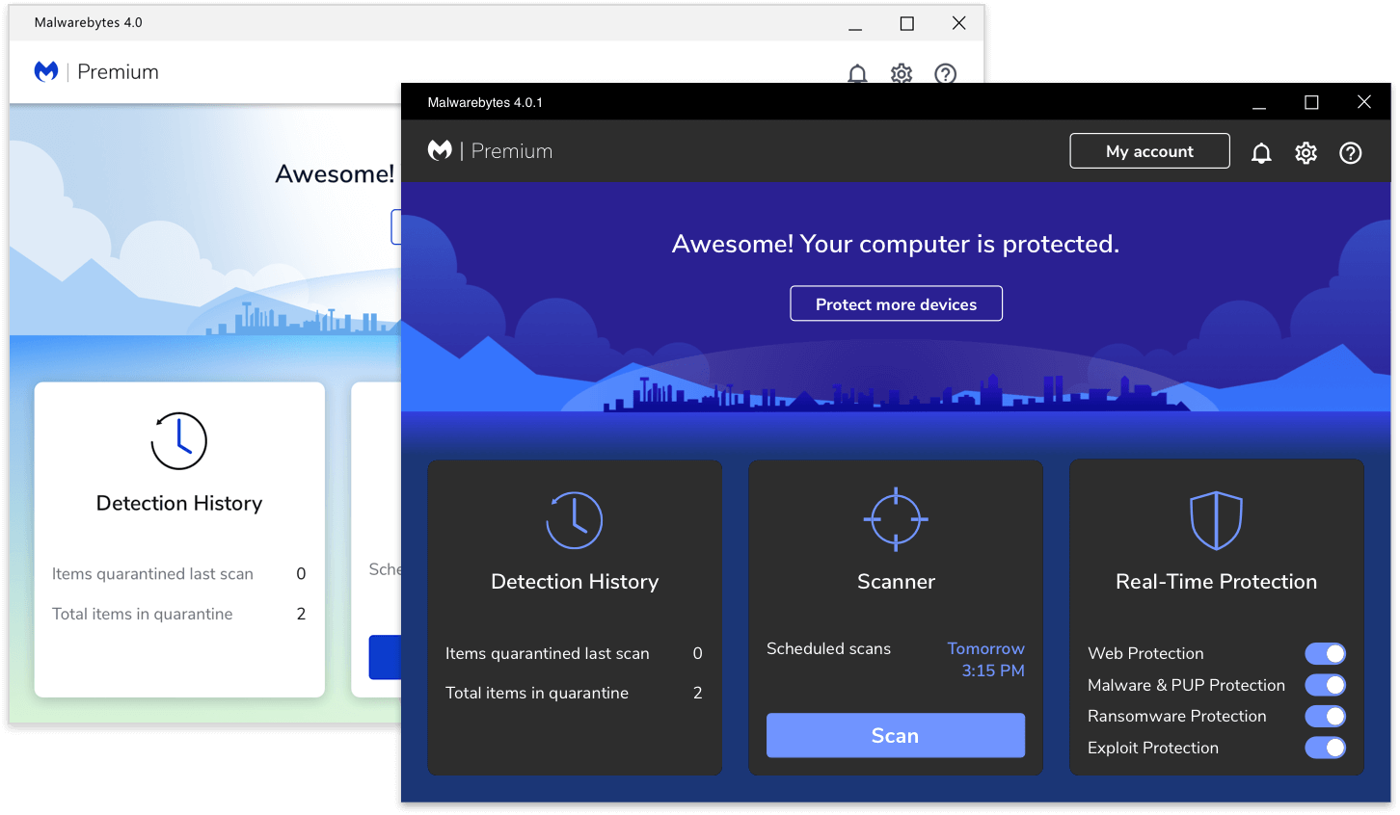The width and height of the screenshot is (1400, 815).
Task: Click 'Exploit Protection' label
Action: (x=1152, y=748)
